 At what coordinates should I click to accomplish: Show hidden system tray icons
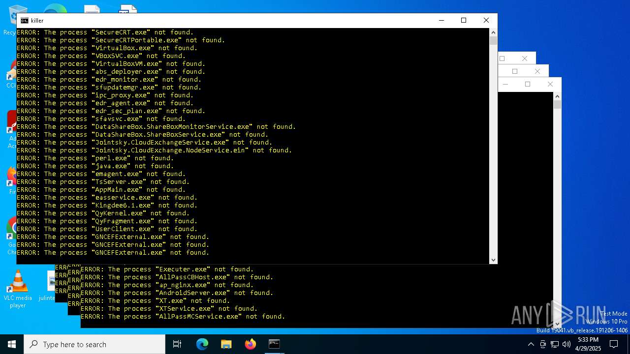pos(531,344)
